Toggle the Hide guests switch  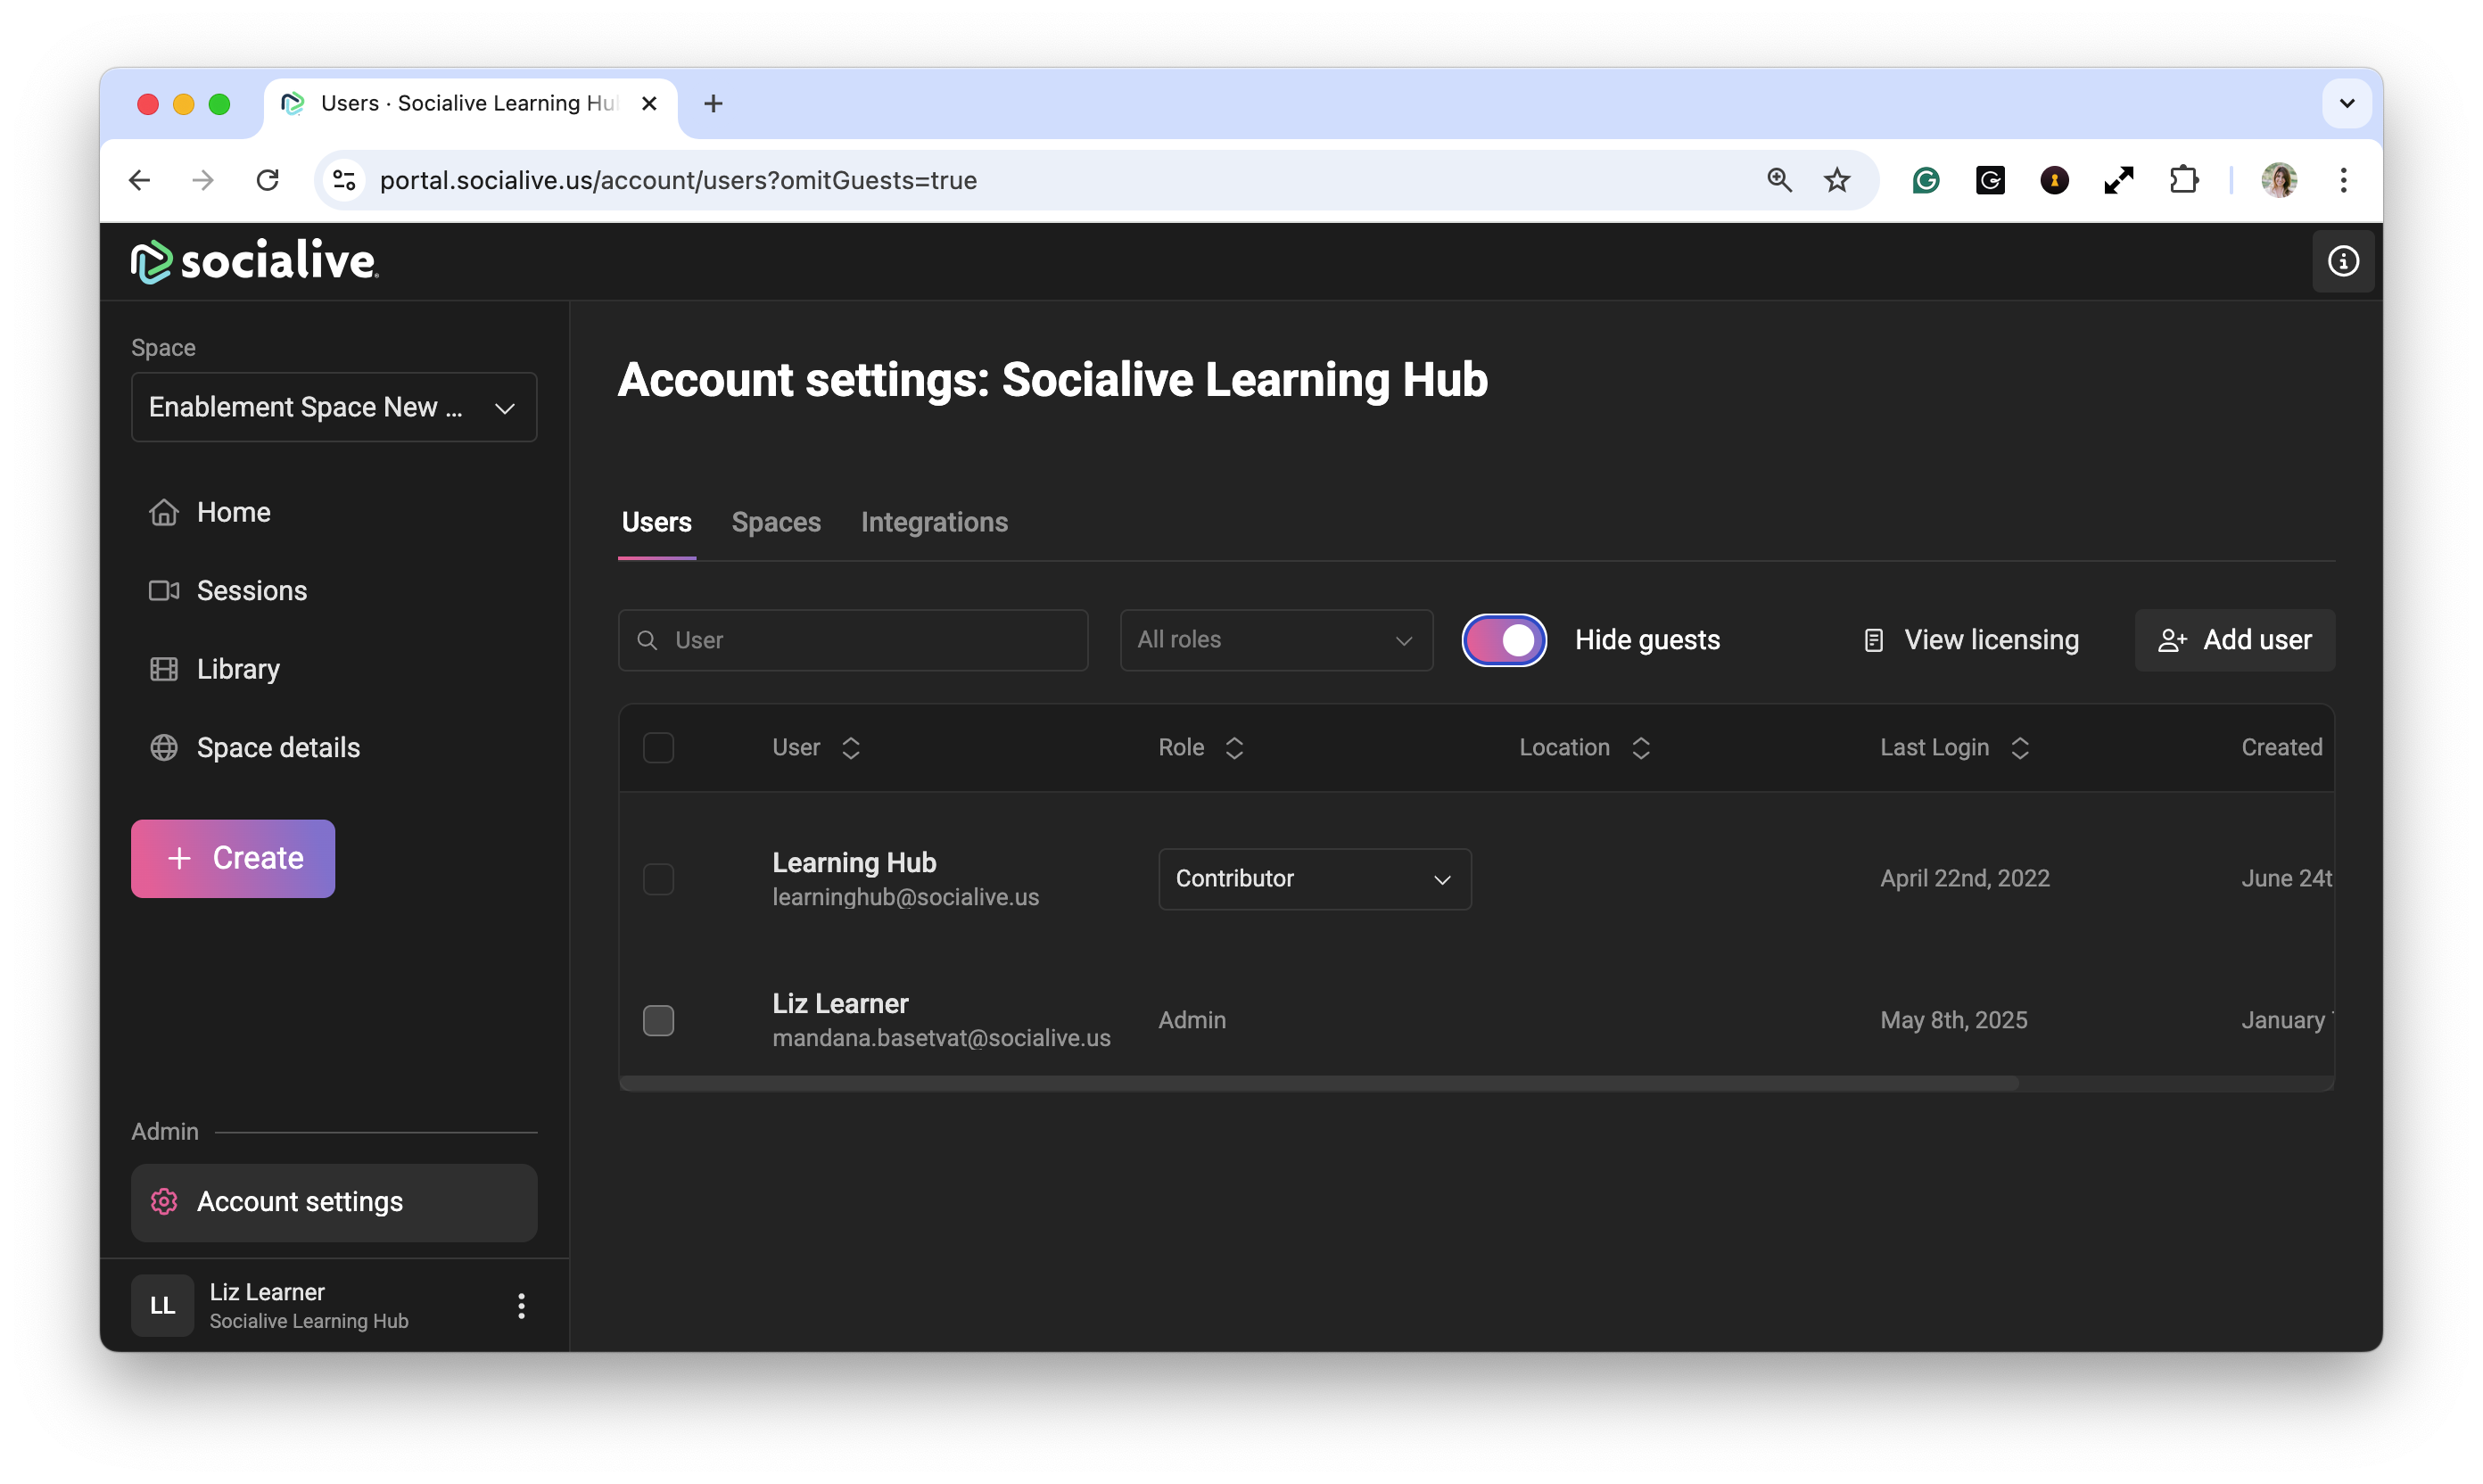[1504, 640]
